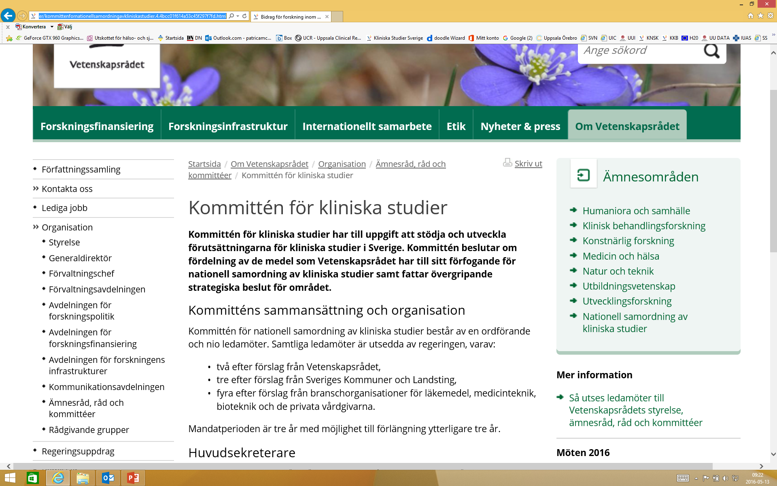Screen dimensions: 777x486
Task: Show hidden tray icons arrow
Action: pos(696,478)
